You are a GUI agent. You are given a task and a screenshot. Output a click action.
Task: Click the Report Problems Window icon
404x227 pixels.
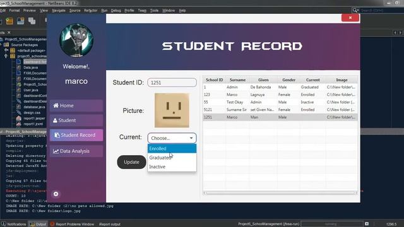[x=52, y=224]
